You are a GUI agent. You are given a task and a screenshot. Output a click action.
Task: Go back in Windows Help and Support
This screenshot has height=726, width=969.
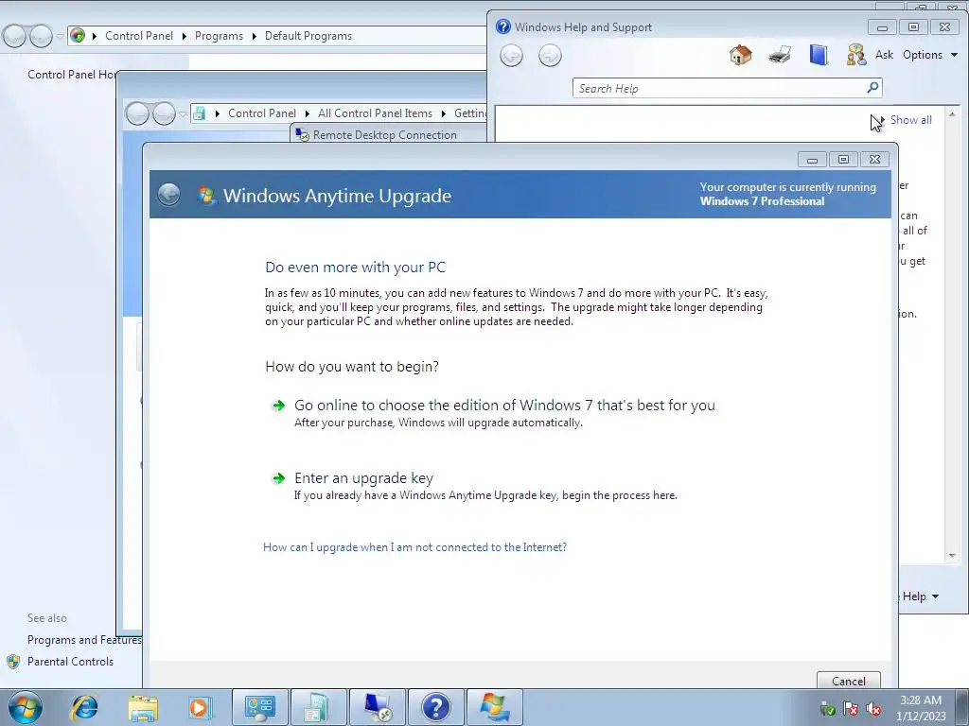(x=511, y=56)
